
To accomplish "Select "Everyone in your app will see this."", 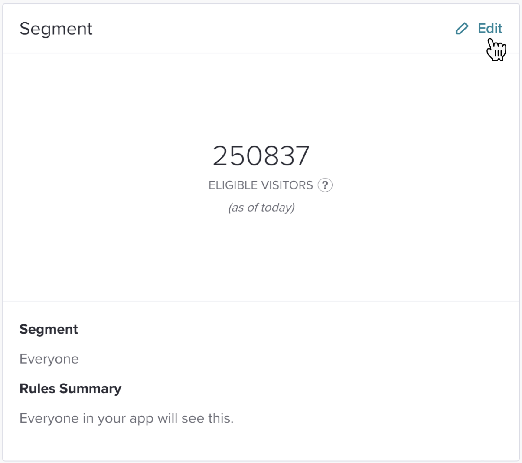I will 127,418.
